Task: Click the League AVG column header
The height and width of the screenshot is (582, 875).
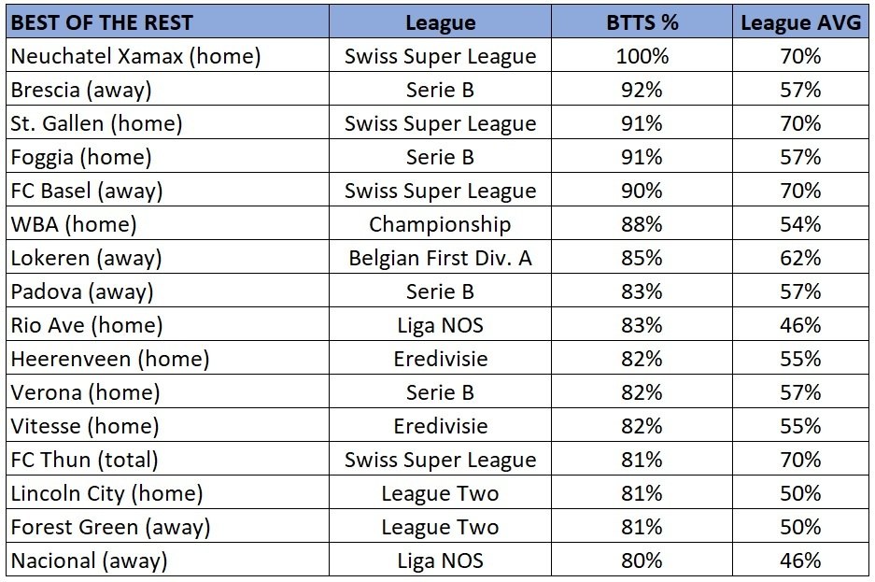Action: point(801,22)
